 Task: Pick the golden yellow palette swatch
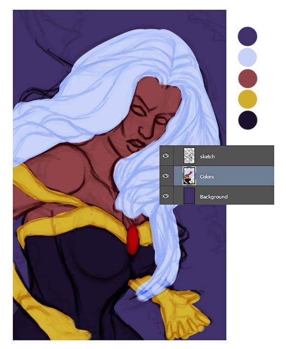coord(247,99)
